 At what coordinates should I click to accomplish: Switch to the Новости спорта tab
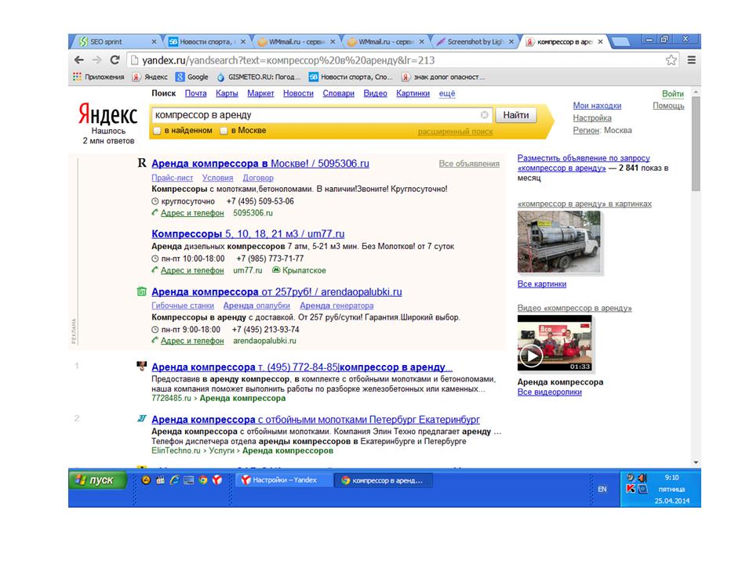(207, 42)
